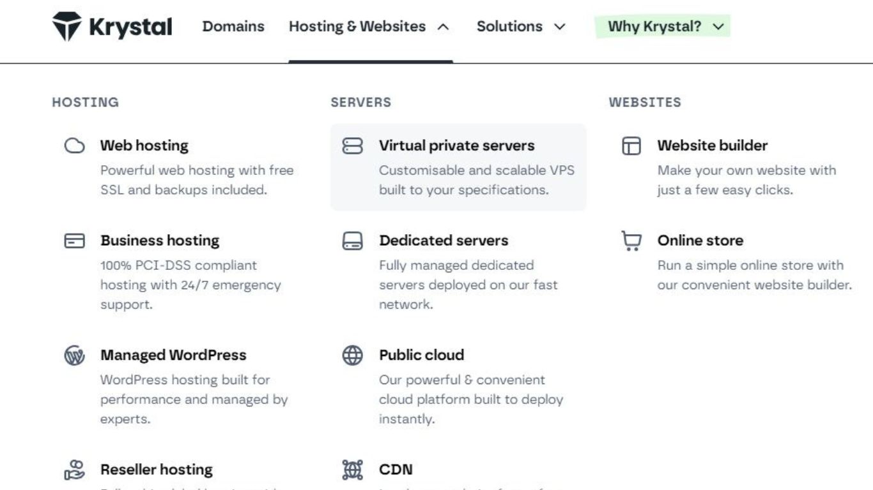The width and height of the screenshot is (873, 490).
Task: Click the Website builder layout icon
Action: [631, 145]
